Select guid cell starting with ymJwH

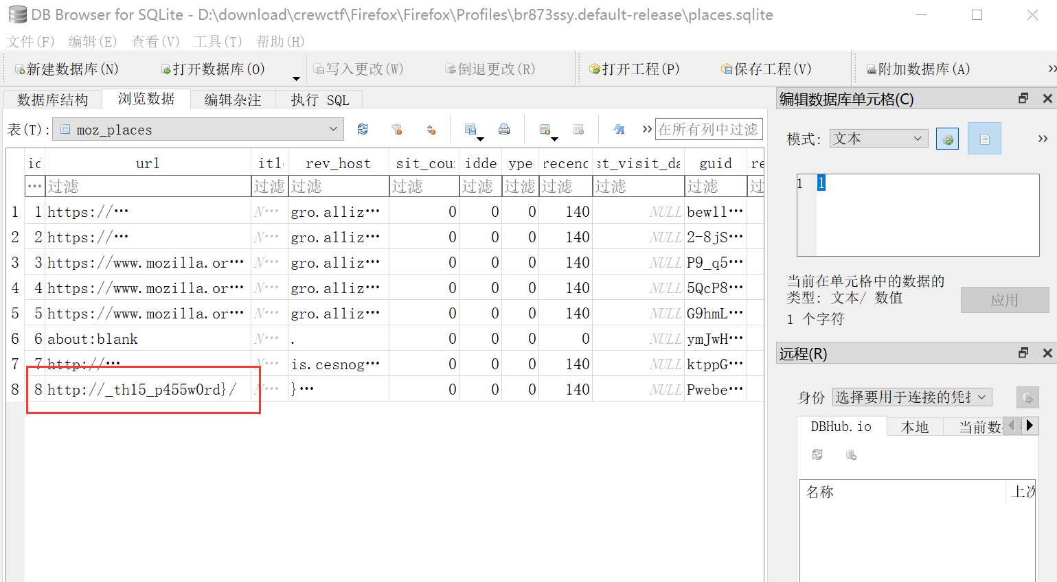click(716, 338)
